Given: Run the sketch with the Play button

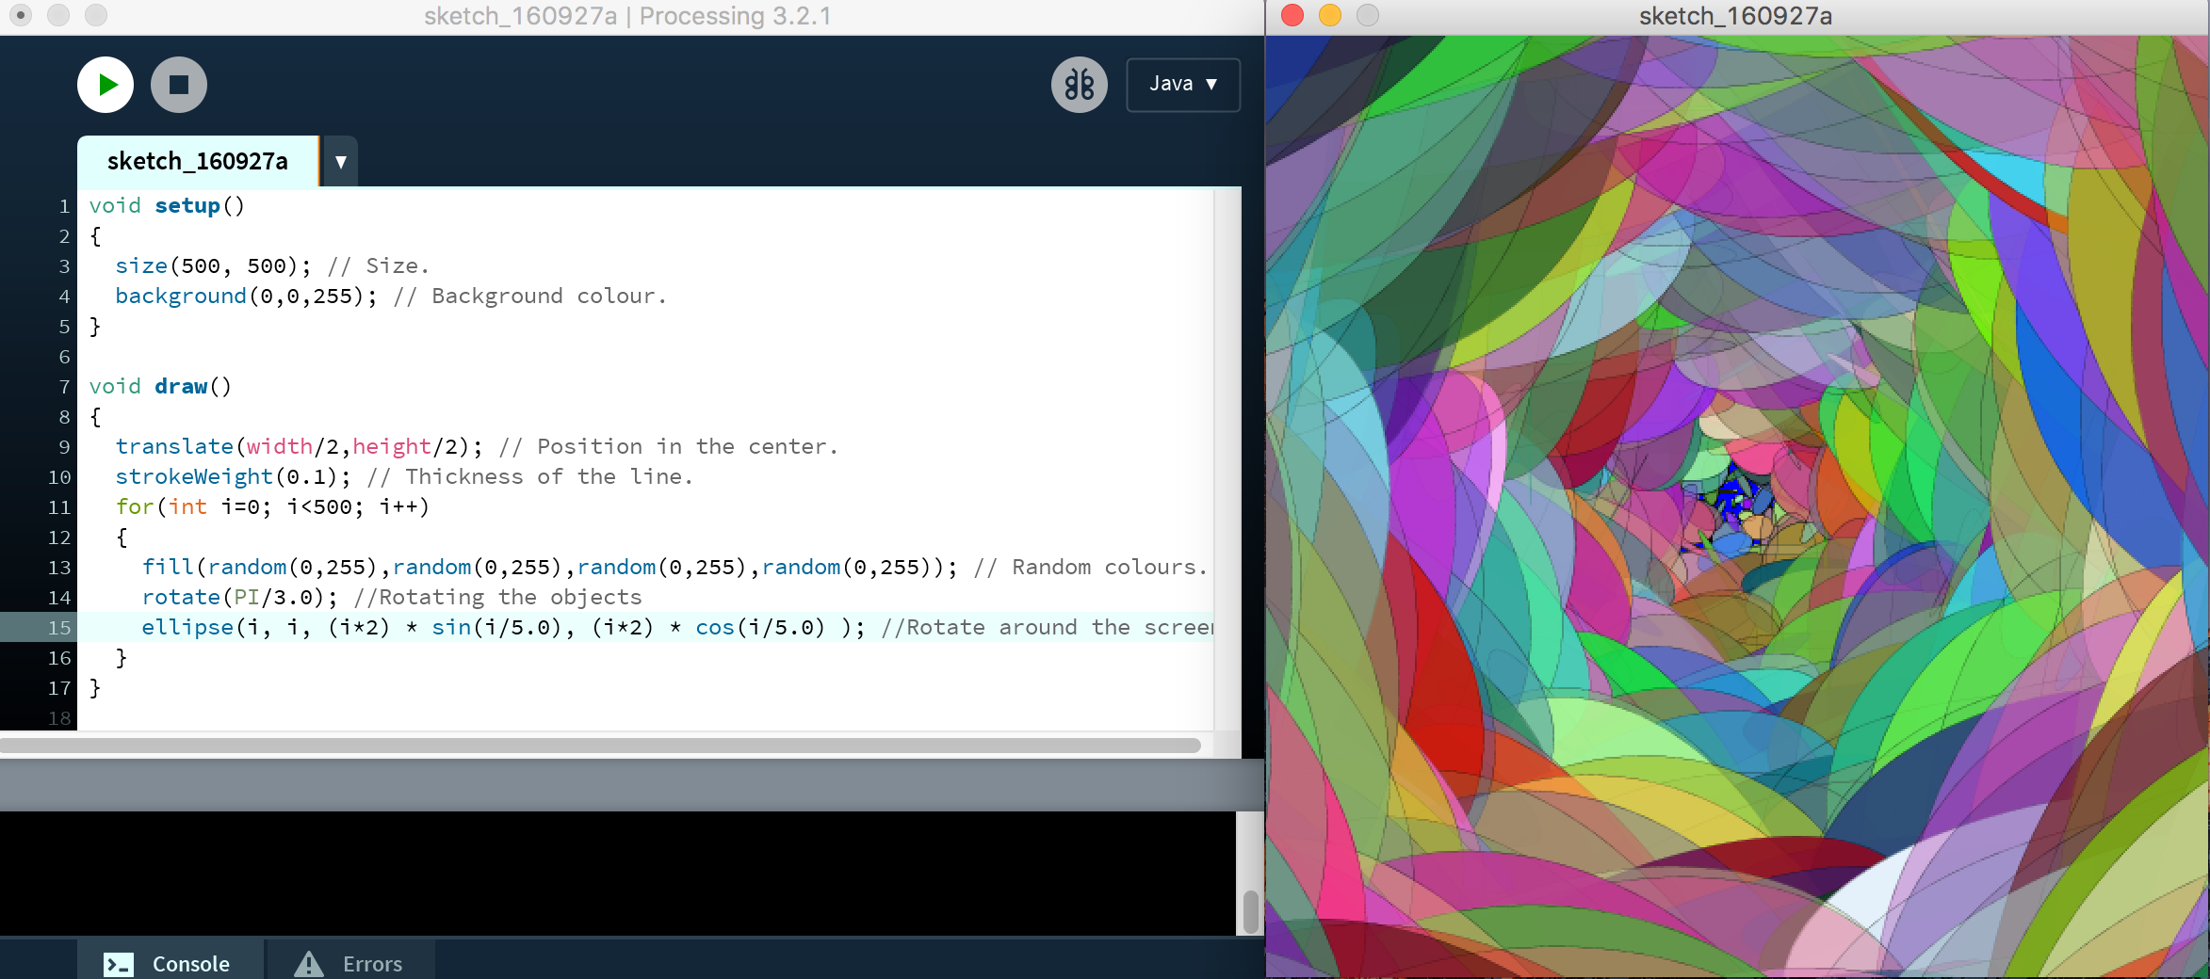Looking at the screenshot, I should [x=106, y=85].
